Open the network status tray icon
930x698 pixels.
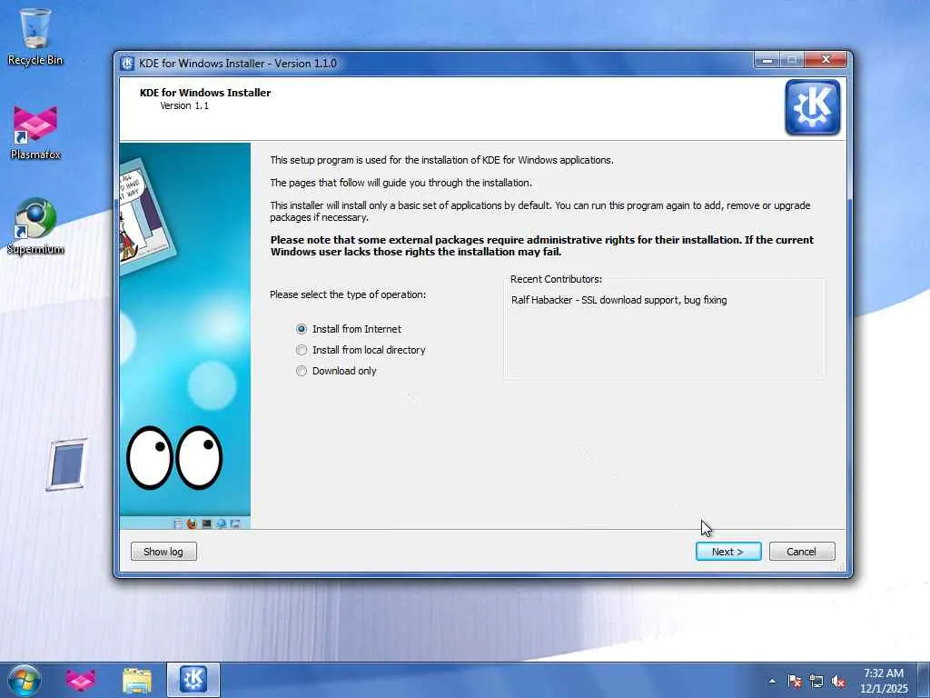[816, 681]
